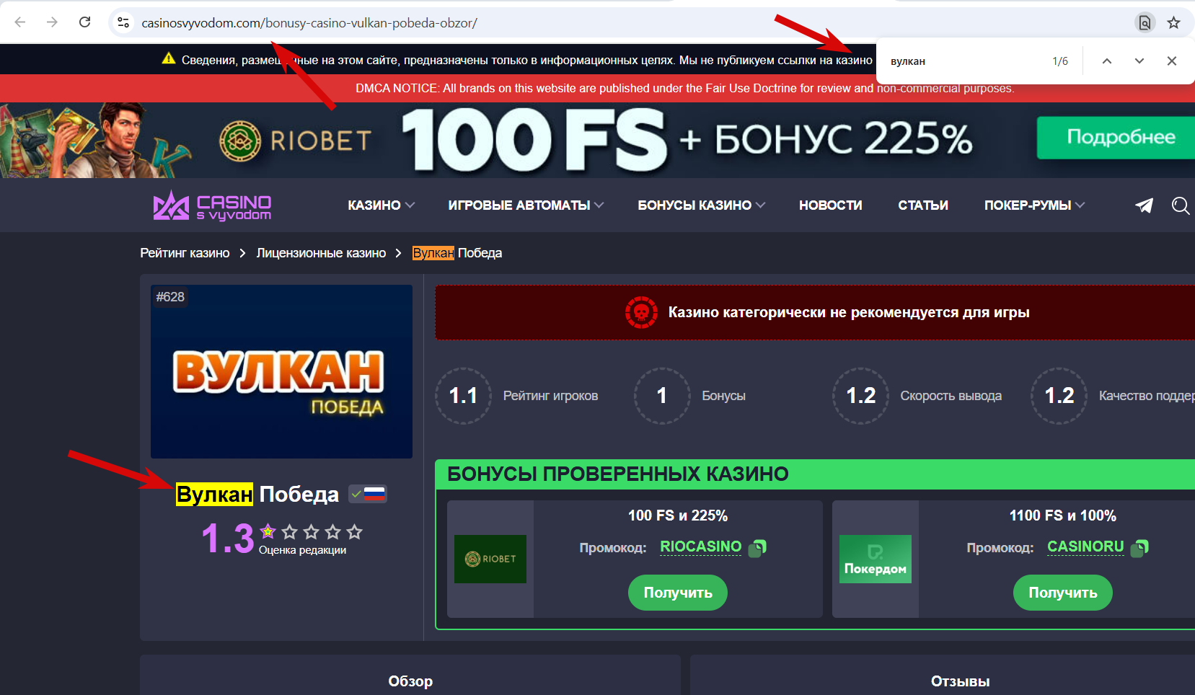Click 1.2 Скорость вывода score circle

tap(860, 396)
